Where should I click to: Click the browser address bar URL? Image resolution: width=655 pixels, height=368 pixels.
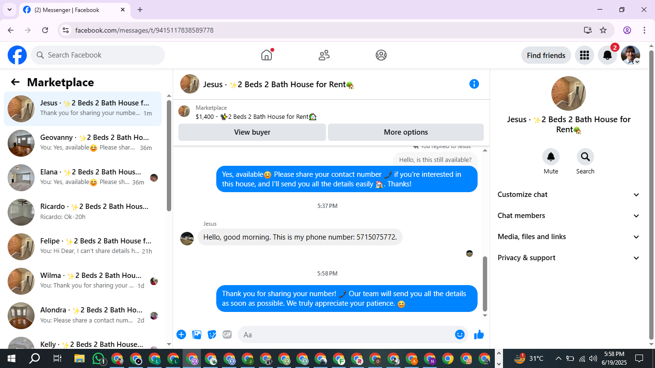click(x=144, y=30)
